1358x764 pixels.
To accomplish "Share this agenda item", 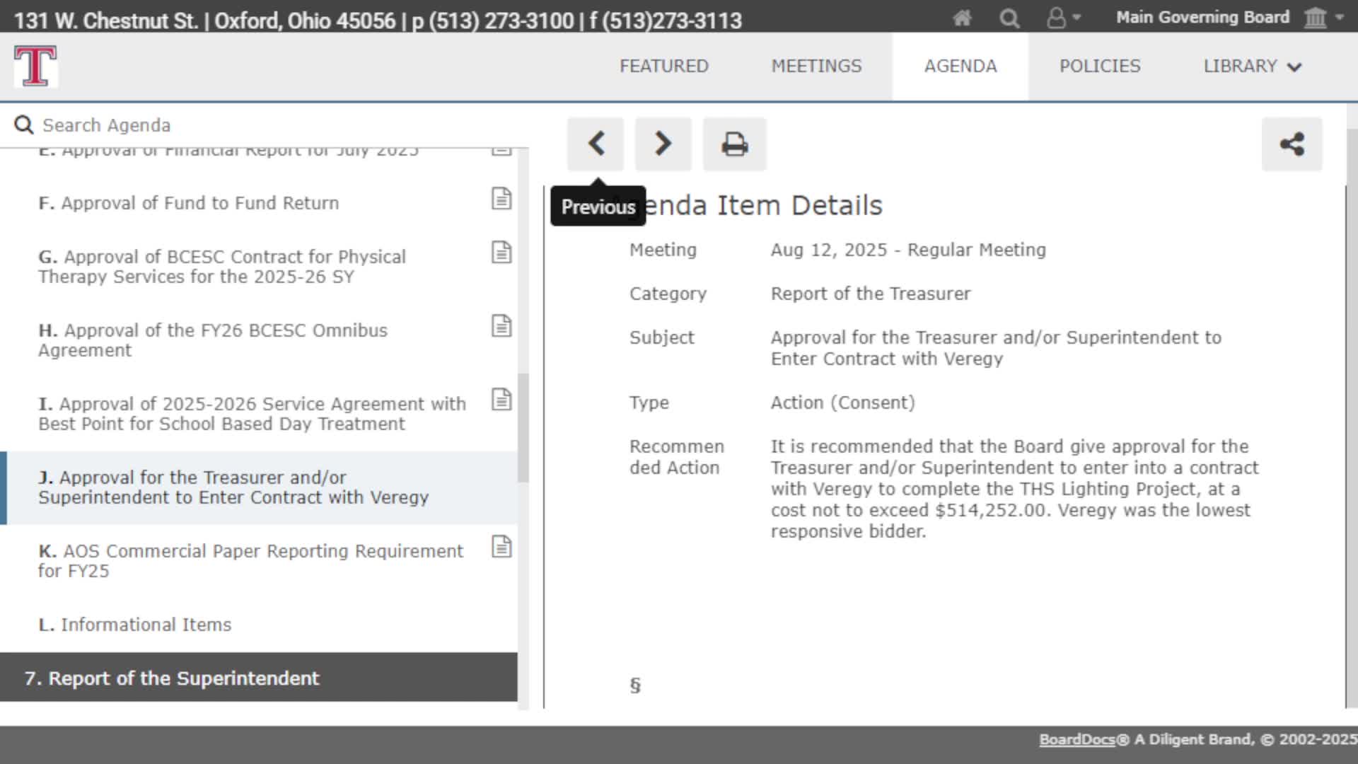I will (x=1292, y=144).
